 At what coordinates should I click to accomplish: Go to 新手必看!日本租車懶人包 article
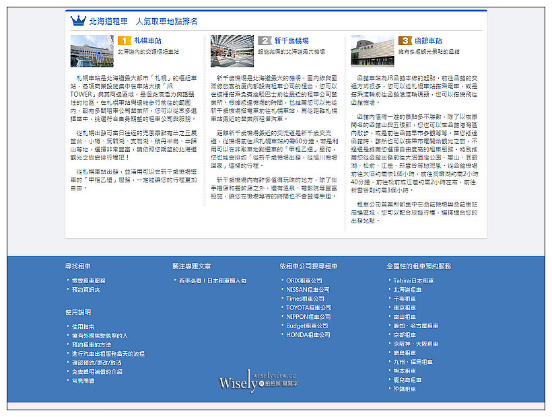click(212, 280)
